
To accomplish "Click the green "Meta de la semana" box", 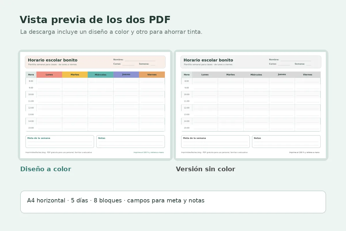I will 60,141.
